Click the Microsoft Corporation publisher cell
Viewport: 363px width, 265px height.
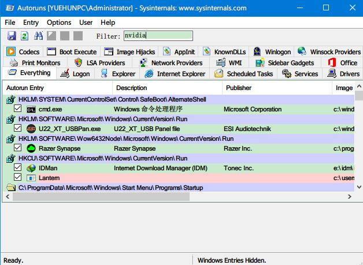point(253,109)
